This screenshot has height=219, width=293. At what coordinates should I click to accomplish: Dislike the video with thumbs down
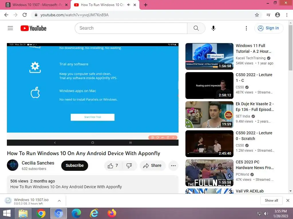(129, 166)
